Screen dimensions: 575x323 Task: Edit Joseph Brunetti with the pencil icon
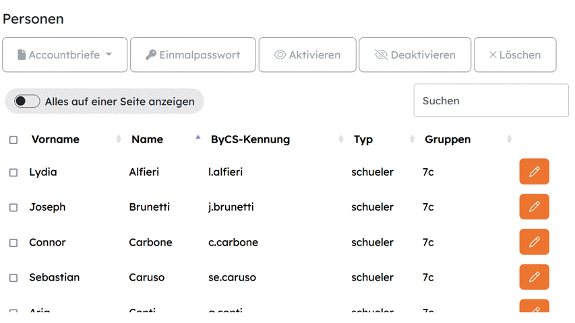click(x=534, y=207)
